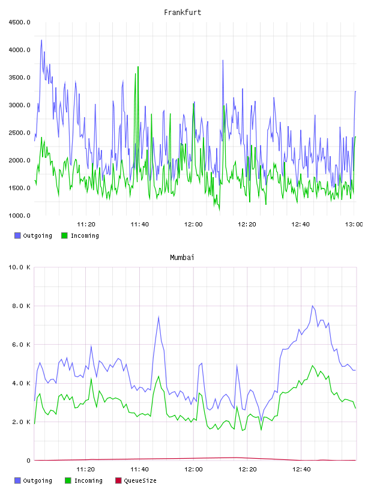The width and height of the screenshot is (365, 490).
Task: Click the green Incoming swatch in Mumbai legend
Action: pyautogui.click(x=68, y=480)
